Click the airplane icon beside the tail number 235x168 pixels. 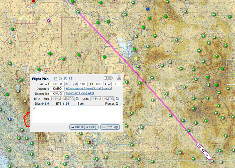[x=66, y=84]
